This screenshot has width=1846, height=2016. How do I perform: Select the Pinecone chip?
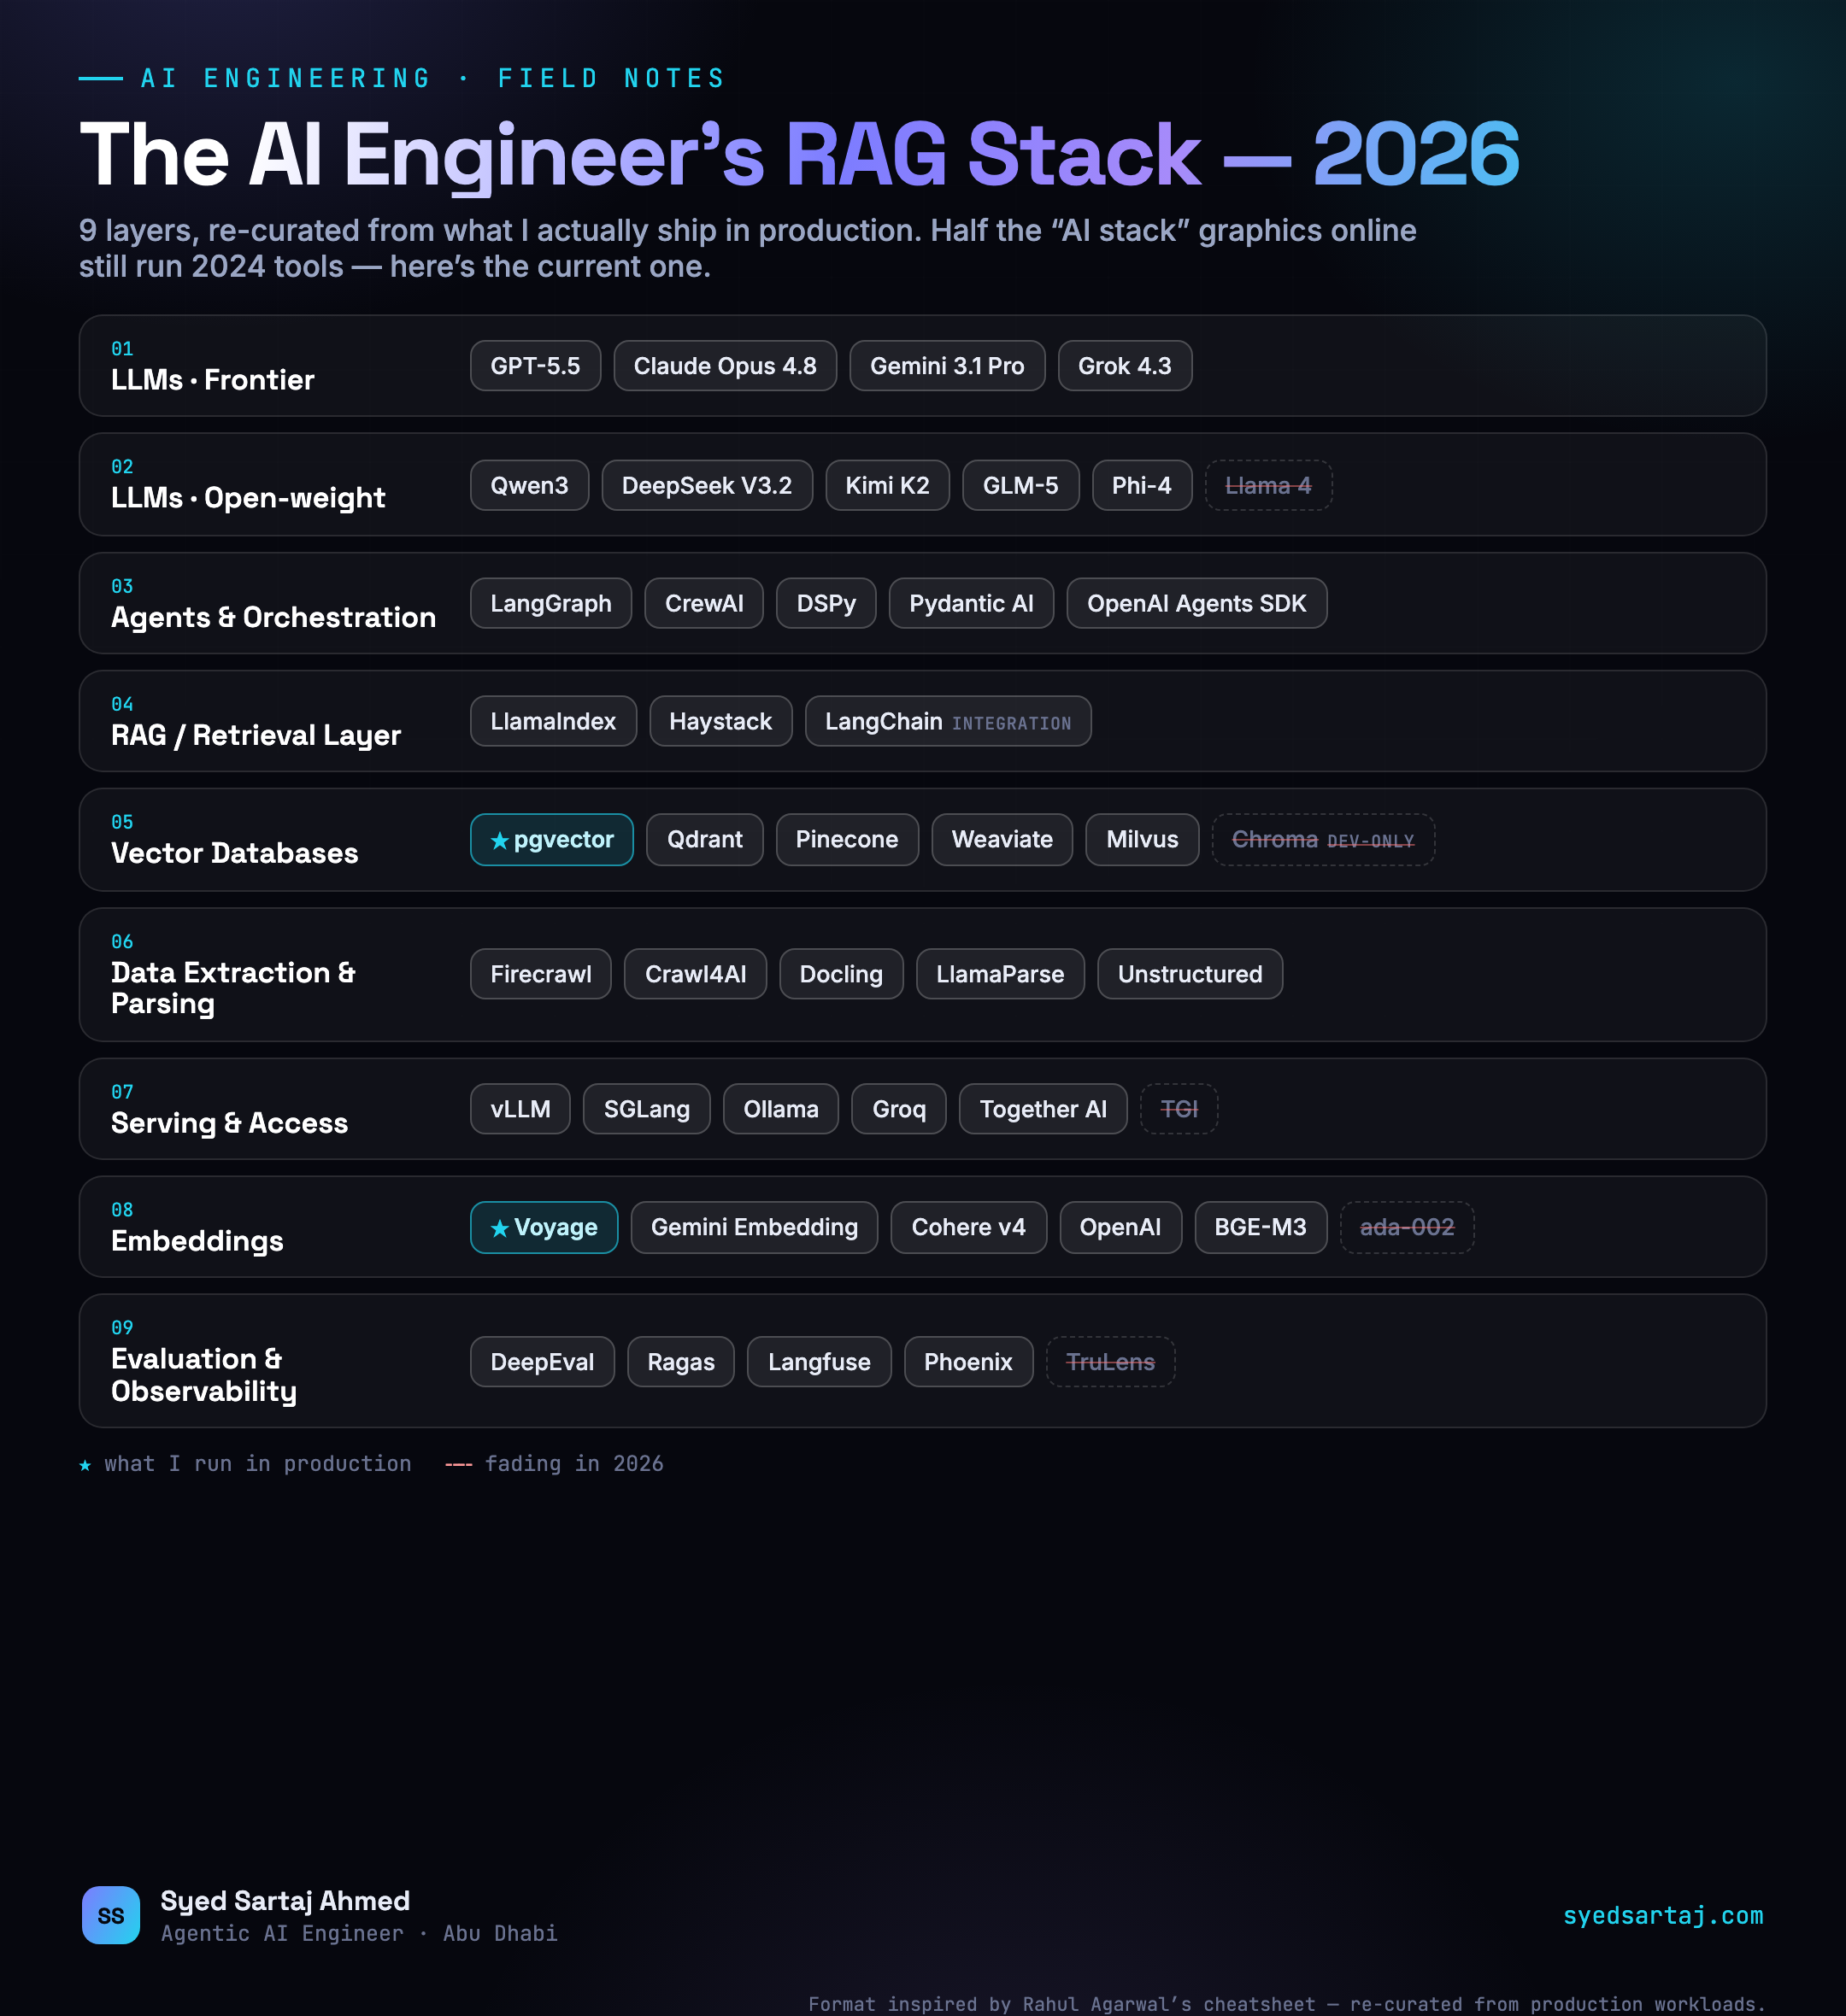click(848, 839)
